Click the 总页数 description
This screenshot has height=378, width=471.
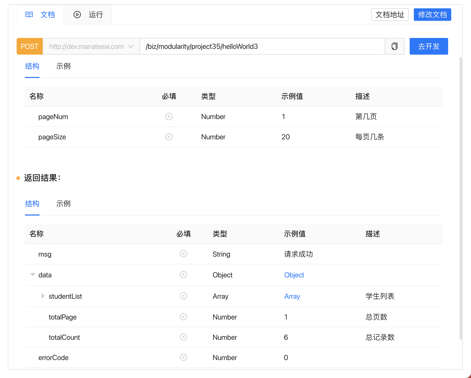376,317
